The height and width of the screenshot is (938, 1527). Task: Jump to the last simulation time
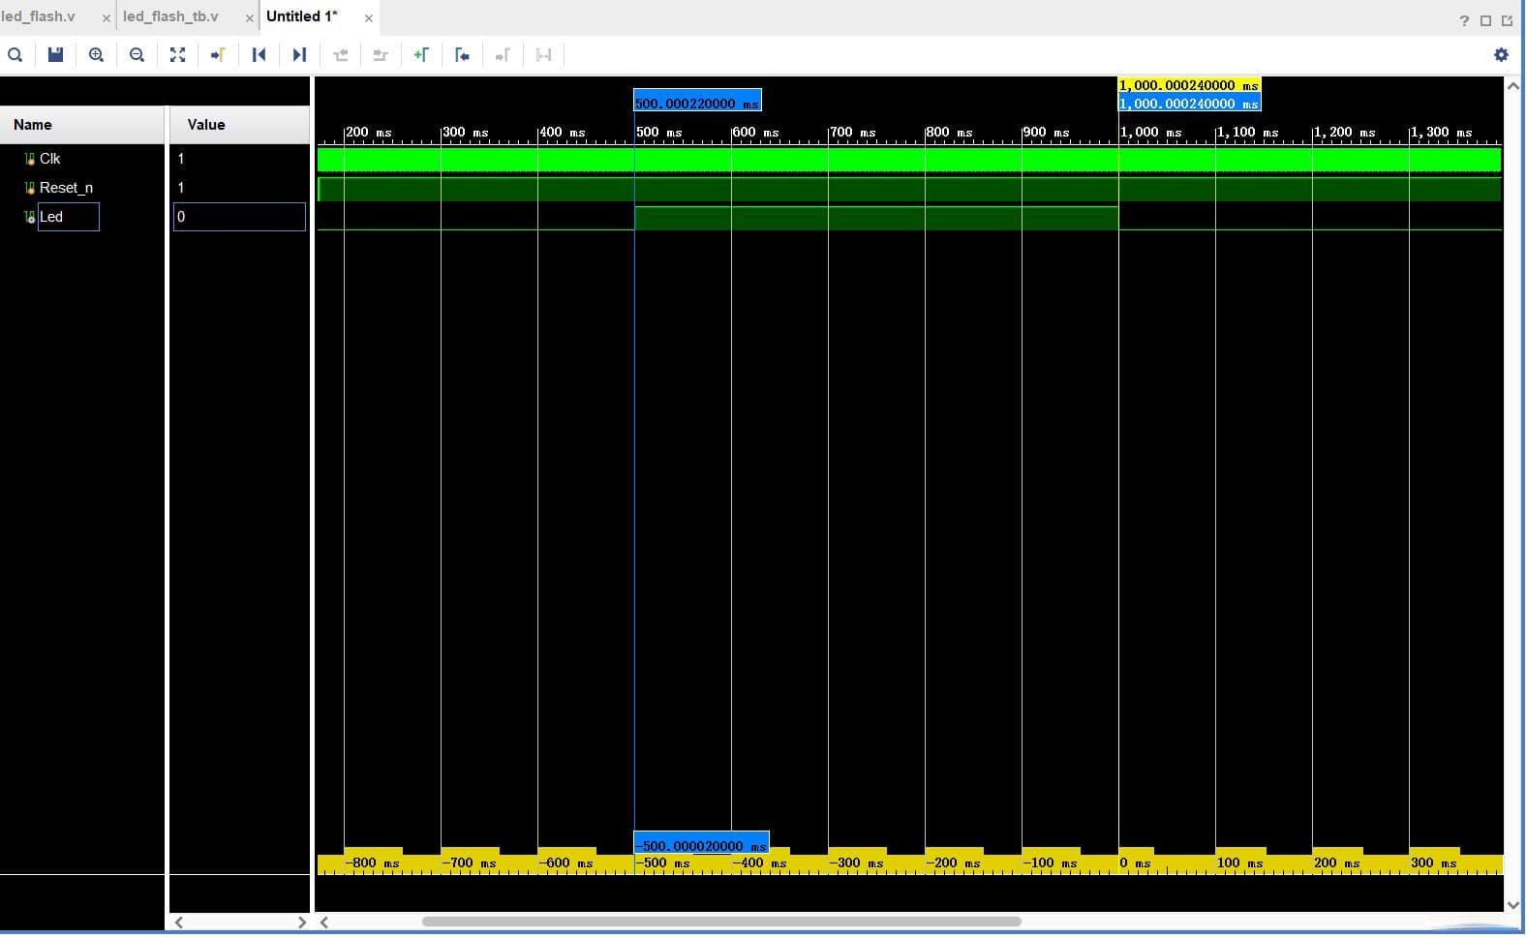point(299,55)
